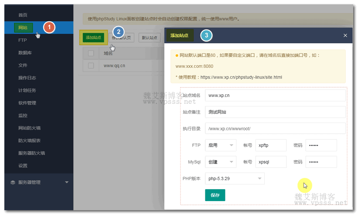
Task: Close the 添加站点 dialog with X
Action: click(345, 35)
